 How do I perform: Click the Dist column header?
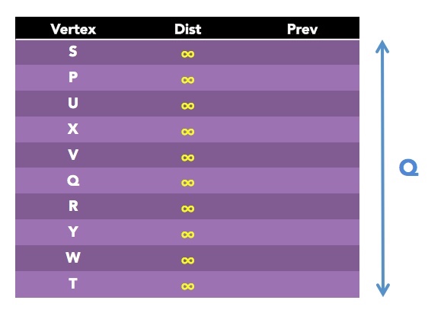click(x=188, y=29)
